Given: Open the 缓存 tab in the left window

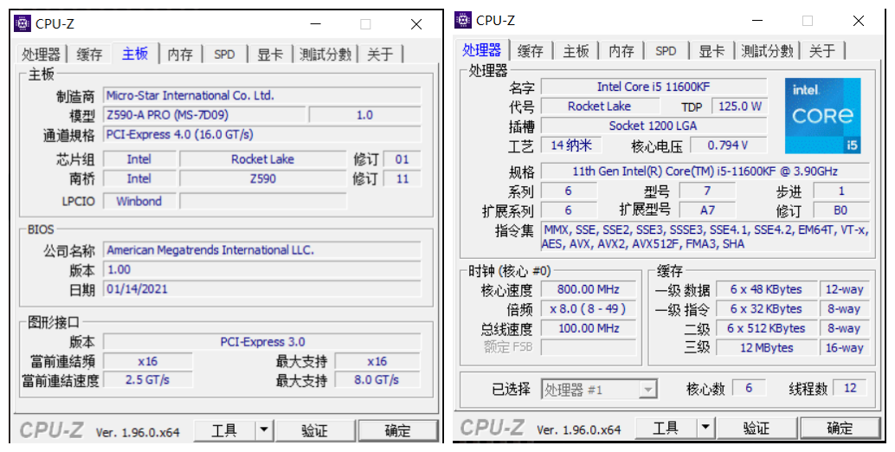Looking at the screenshot, I should [x=90, y=55].
